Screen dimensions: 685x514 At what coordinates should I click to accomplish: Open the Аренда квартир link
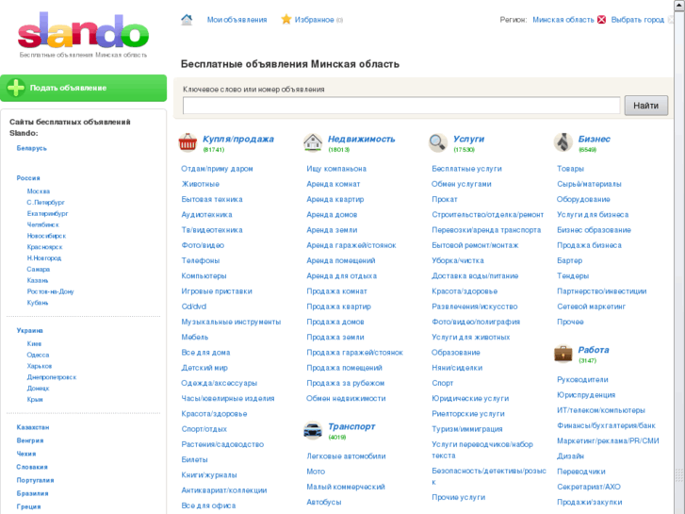point(334,199)
